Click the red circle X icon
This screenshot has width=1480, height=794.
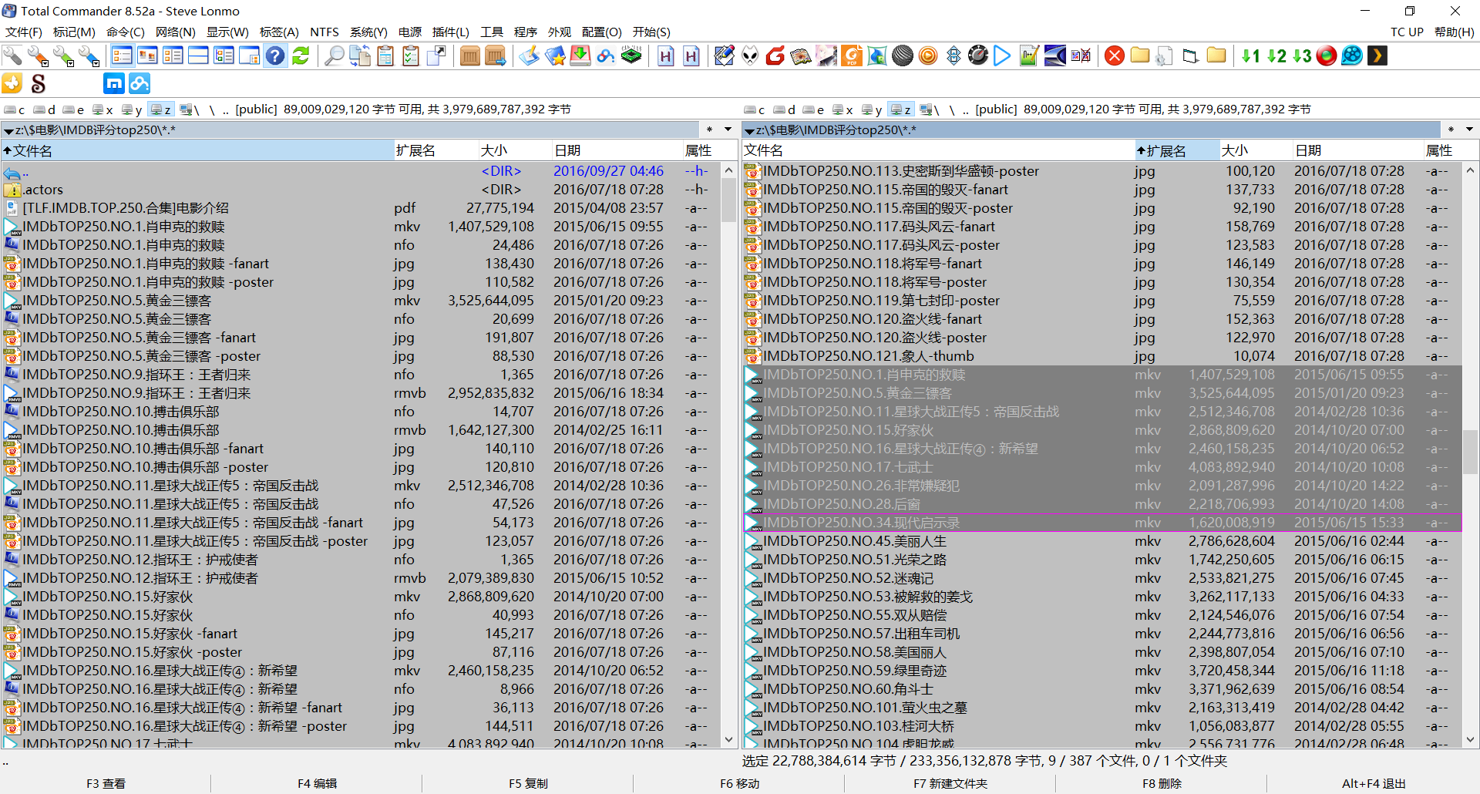pyautogui.click(x=1114, y=56)
